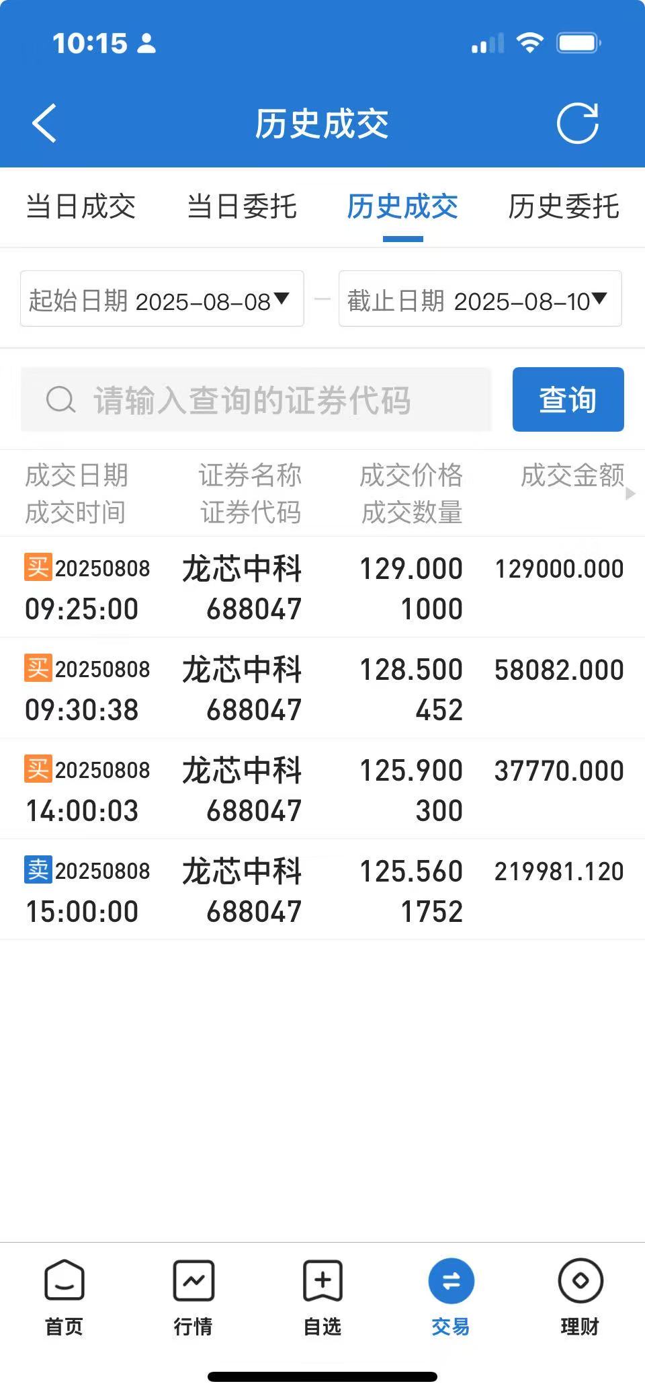The height and width of the screenshot is (1398, 645).
Task: Tap the 成交金额 column header
Action: pos(572,475)
